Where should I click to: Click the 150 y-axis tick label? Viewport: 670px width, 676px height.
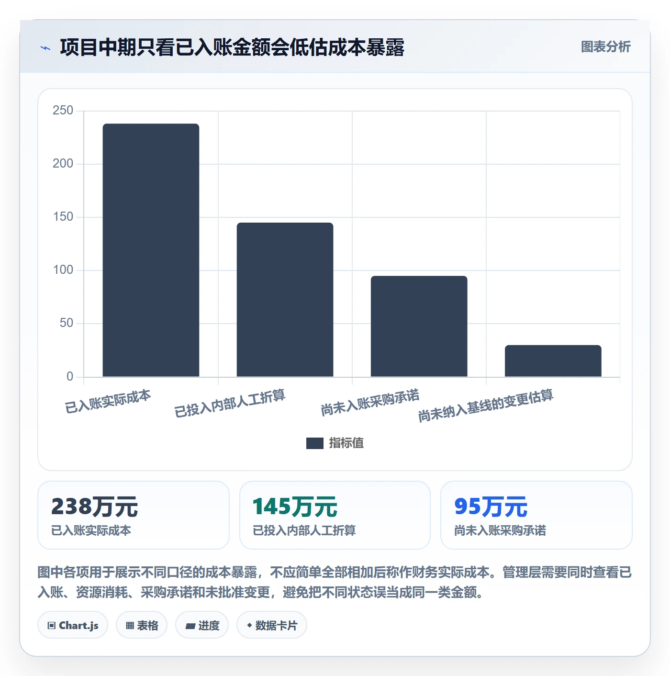pos(63,217)
